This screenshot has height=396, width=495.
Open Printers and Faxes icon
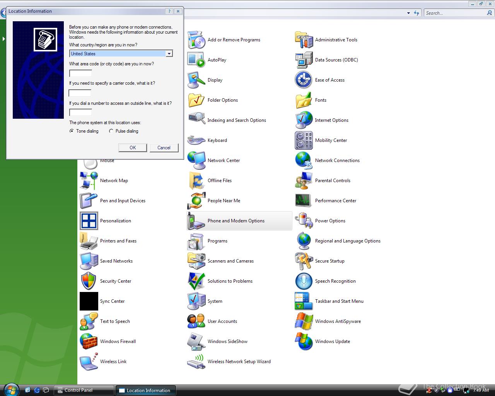pos(89,241)
